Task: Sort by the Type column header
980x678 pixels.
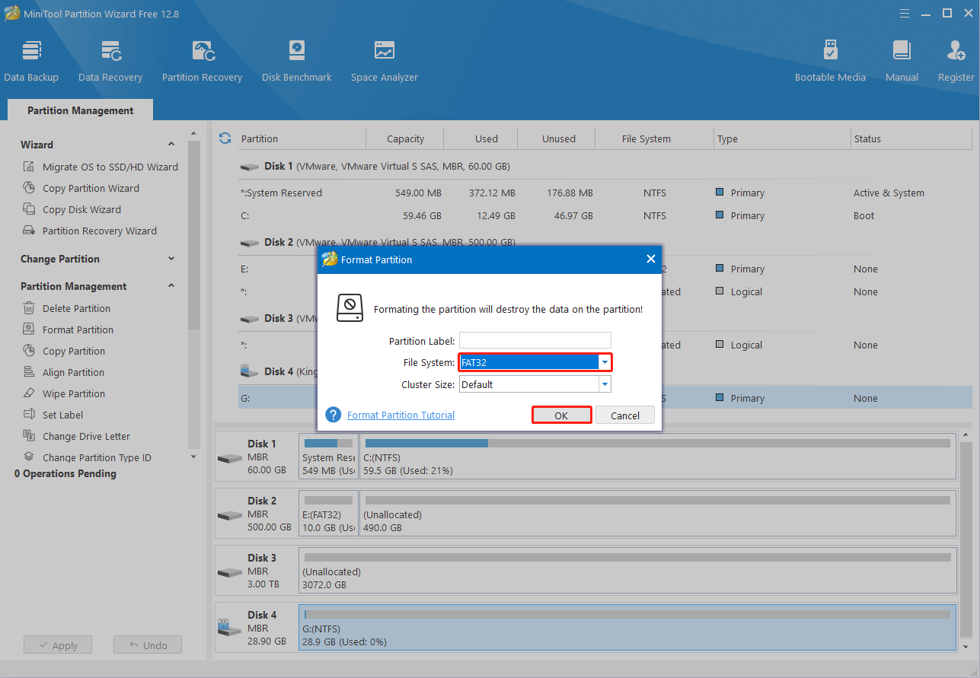Action: pyautogui.click(x=783, y=138)
